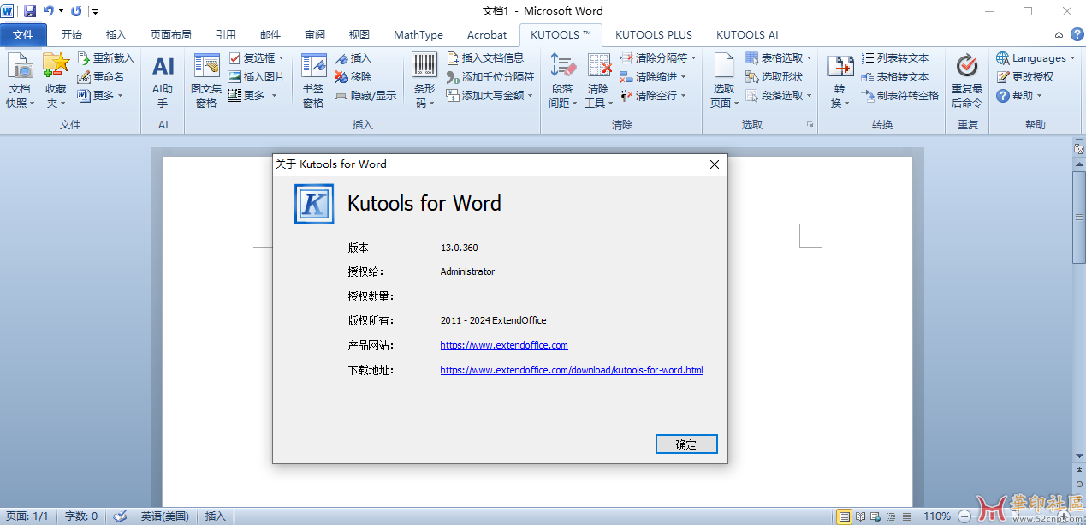The image size is (1086, 525).
Task: Click Reload (重新载入) document
Action: [105, 58]
